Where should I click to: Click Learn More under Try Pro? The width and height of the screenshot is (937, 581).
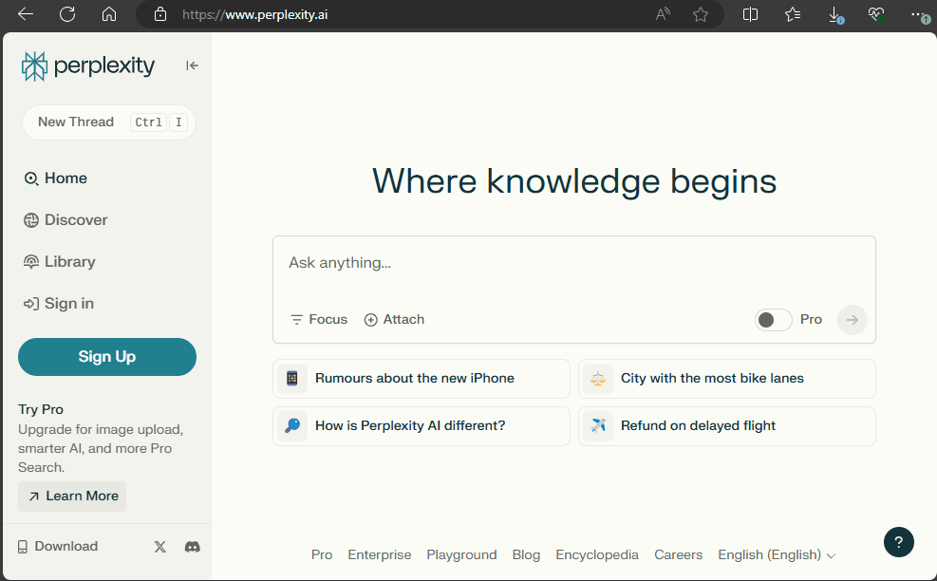[x=72, y=497]
